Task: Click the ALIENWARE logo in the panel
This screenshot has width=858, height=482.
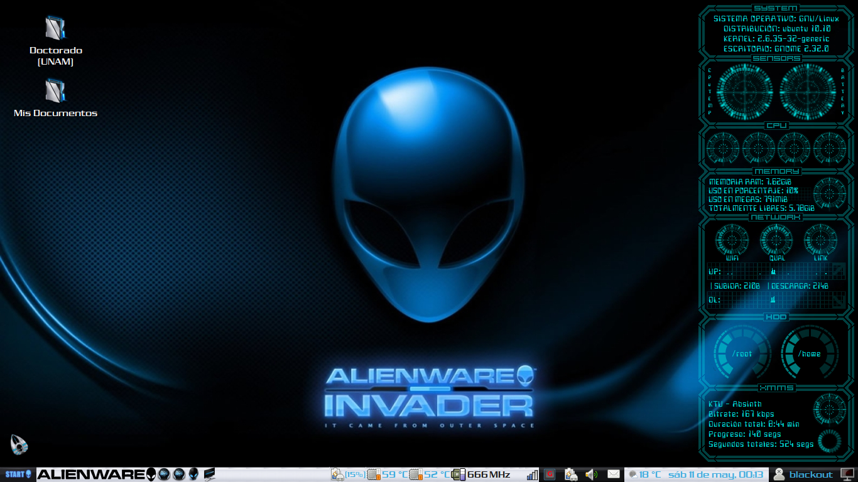Action: click(91, 474)
